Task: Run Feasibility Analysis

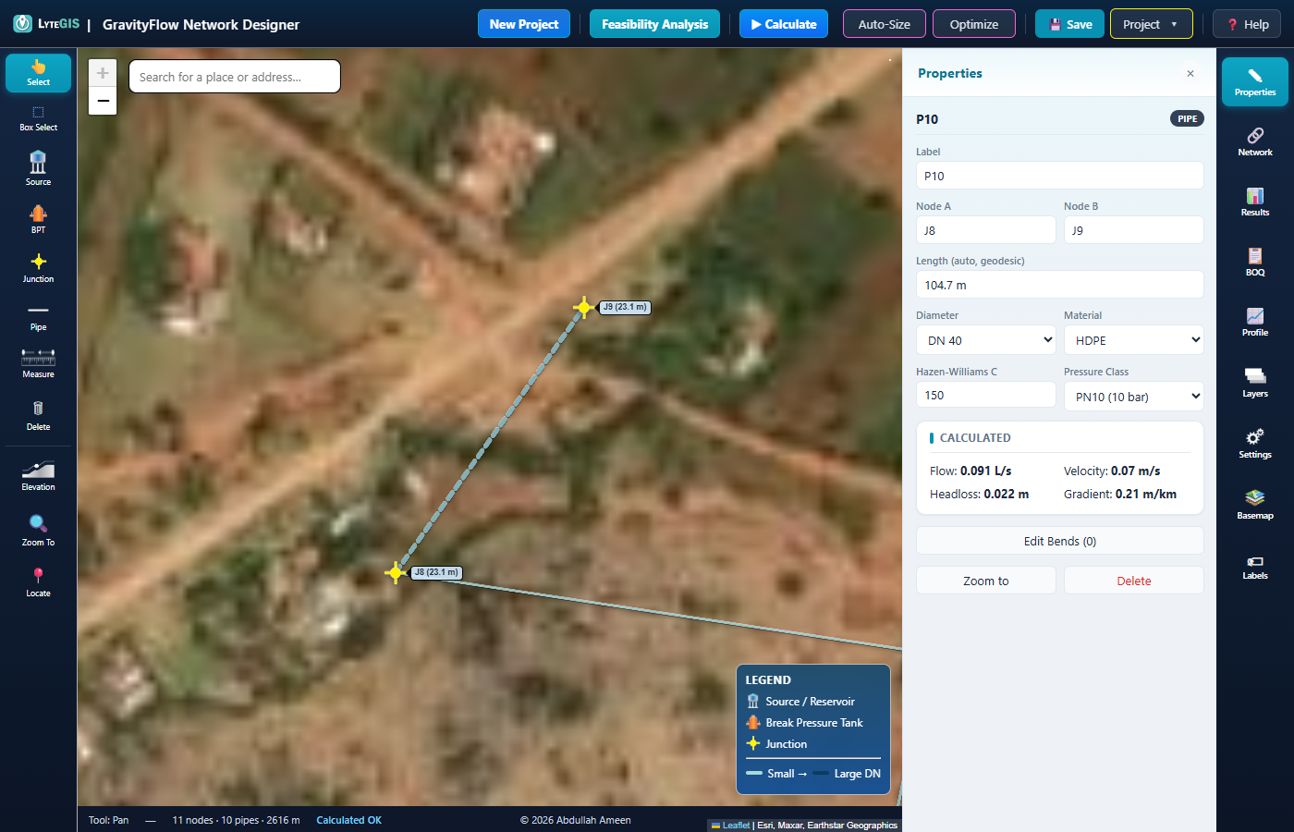Action: pos(654,24)
